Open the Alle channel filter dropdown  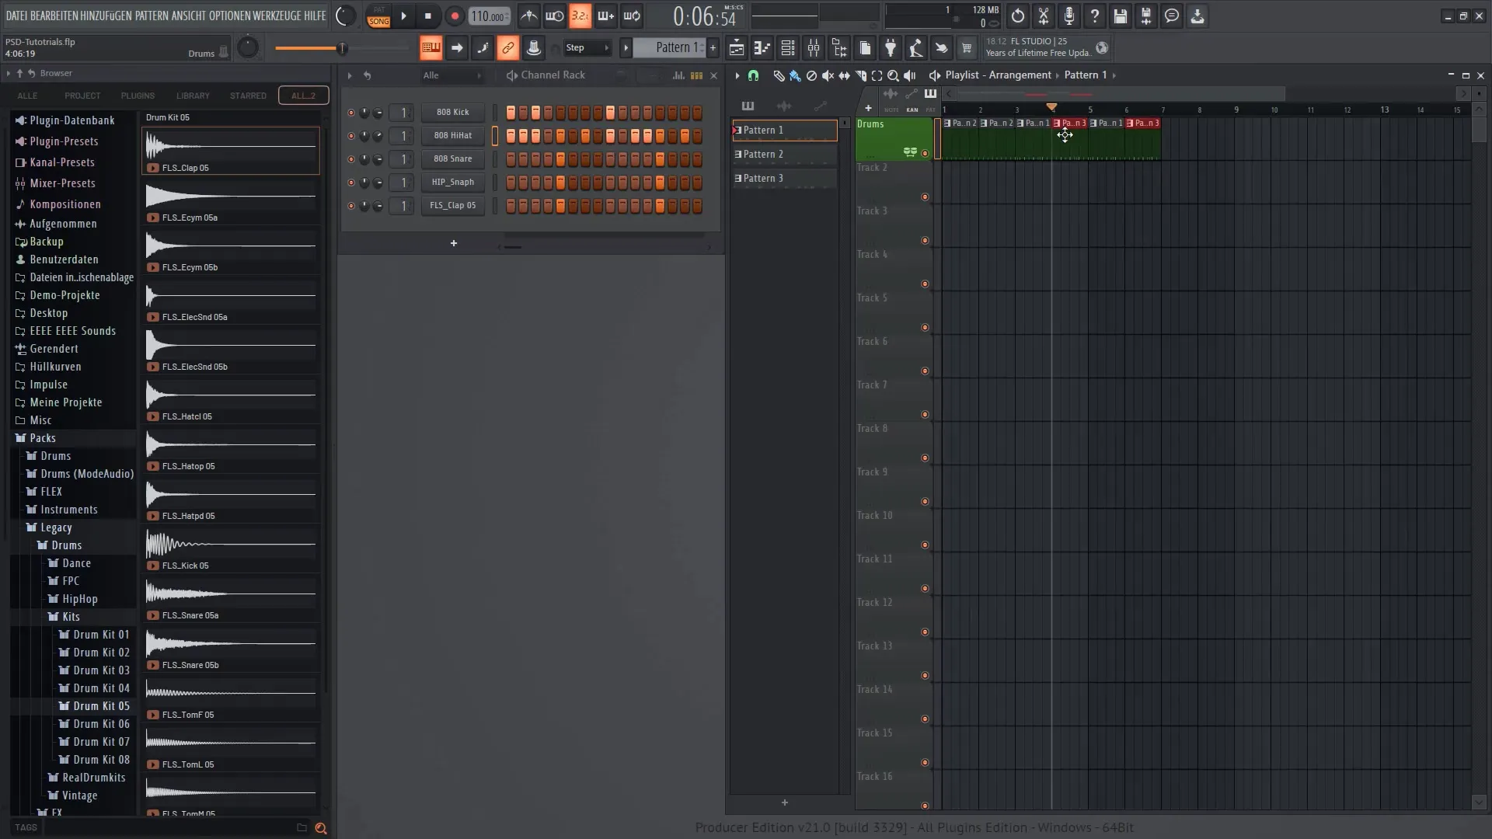(452, 75)
